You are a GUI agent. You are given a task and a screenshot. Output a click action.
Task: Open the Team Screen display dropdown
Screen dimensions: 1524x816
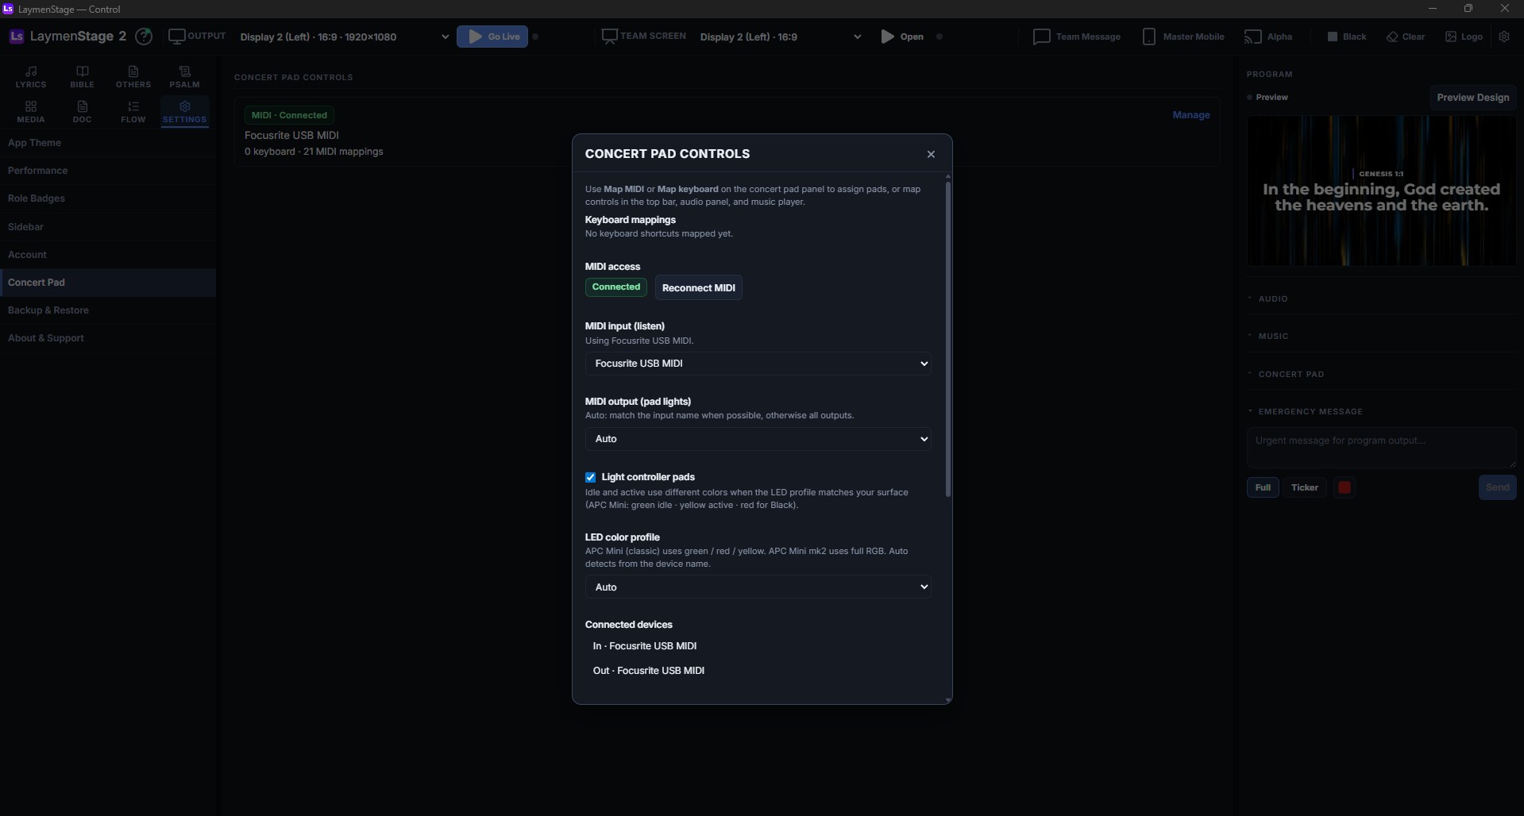click(x=781, y=37)
